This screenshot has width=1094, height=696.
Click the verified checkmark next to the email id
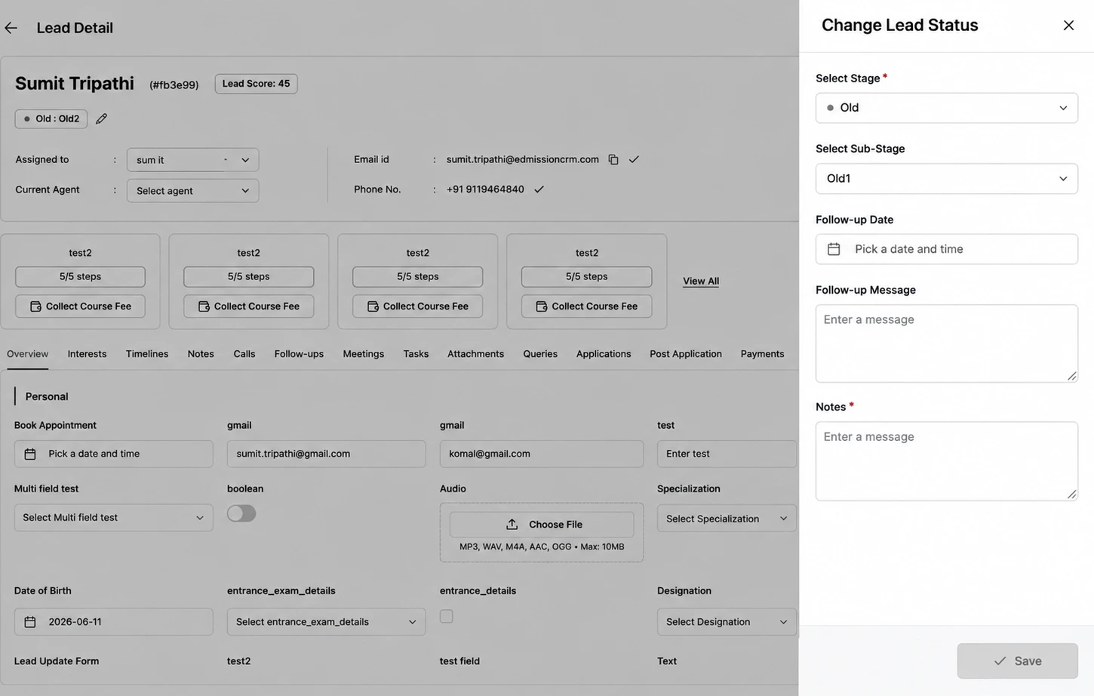pyautogui.click(x=634, y=159)
